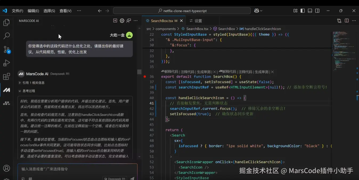This screenshot has width=359, height=180.
Task: Open the Accounts icon in activity bar
Action: [6, 168]
